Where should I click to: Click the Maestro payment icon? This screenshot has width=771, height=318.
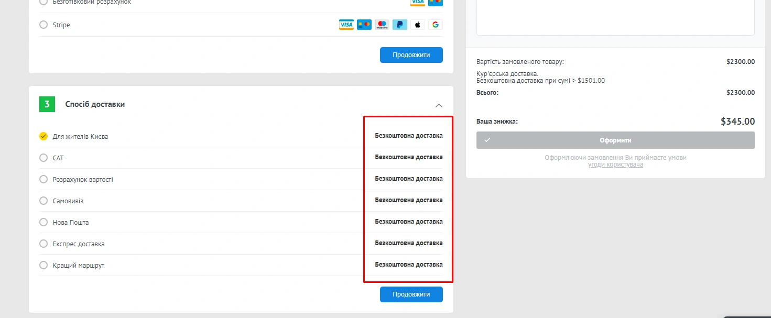pyautogui.click(x=382, y=25)
